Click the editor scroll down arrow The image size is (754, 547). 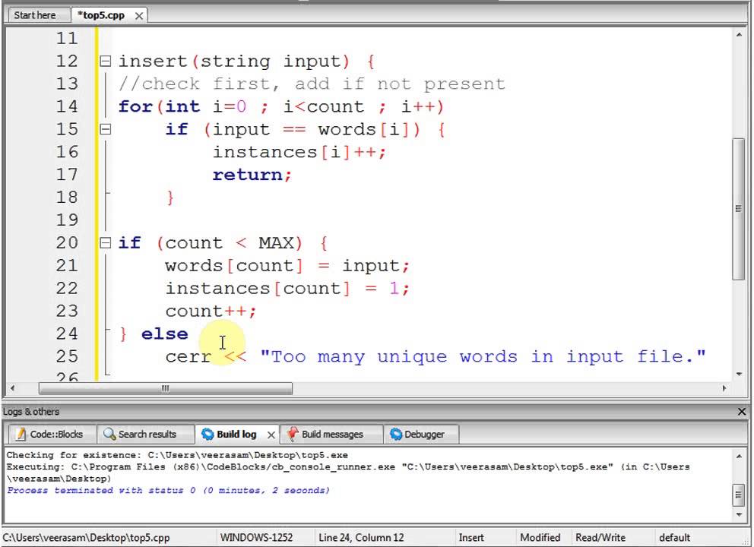tap(739, 374)
